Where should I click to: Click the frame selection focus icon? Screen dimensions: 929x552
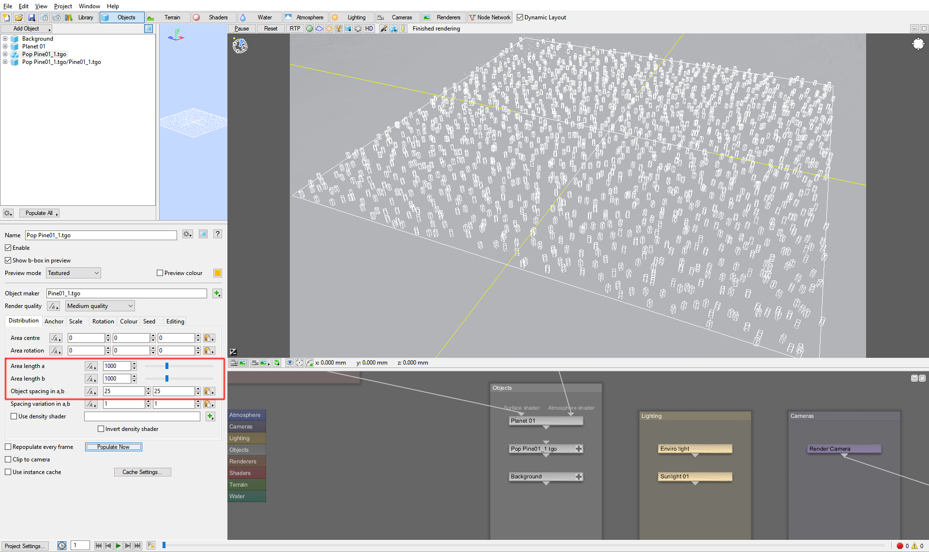300,363
